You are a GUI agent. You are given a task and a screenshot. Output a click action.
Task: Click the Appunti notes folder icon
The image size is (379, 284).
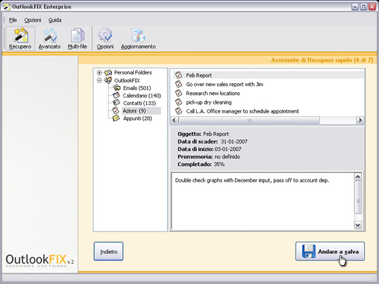tap(116, 118)
